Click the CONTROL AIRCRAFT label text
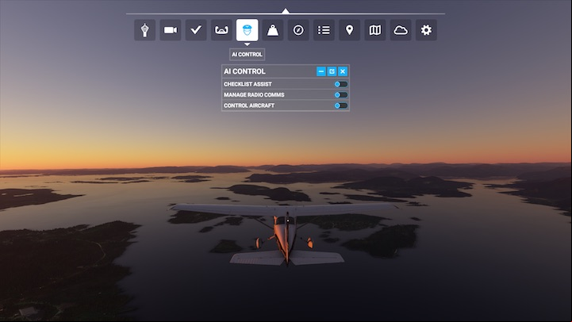The width and height of the screenshot is (572, 322). pyautogui.click(x=249, y=105)
